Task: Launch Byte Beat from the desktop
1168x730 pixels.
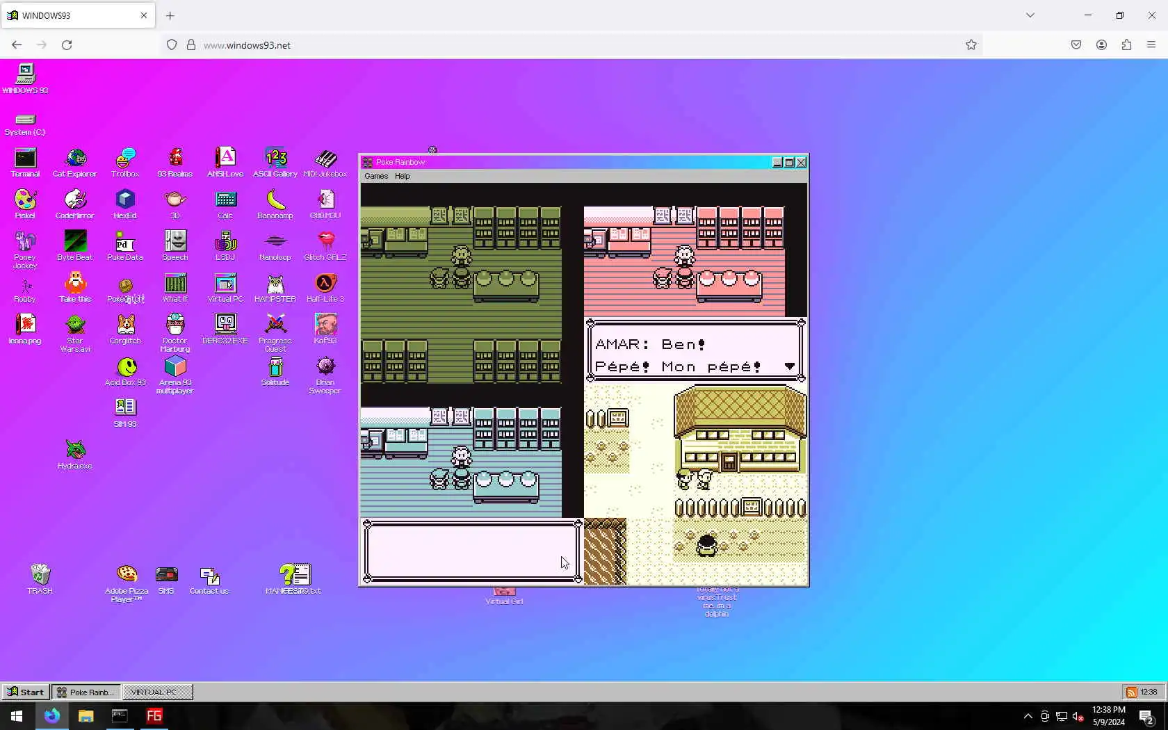Action: click(75, 246)
